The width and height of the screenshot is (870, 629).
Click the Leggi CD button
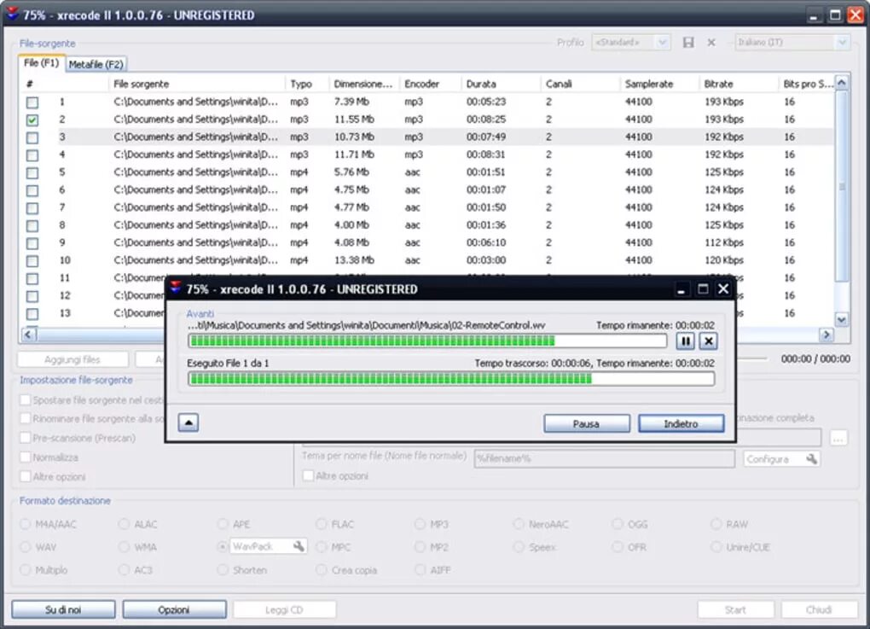click(x=284, y=609)
